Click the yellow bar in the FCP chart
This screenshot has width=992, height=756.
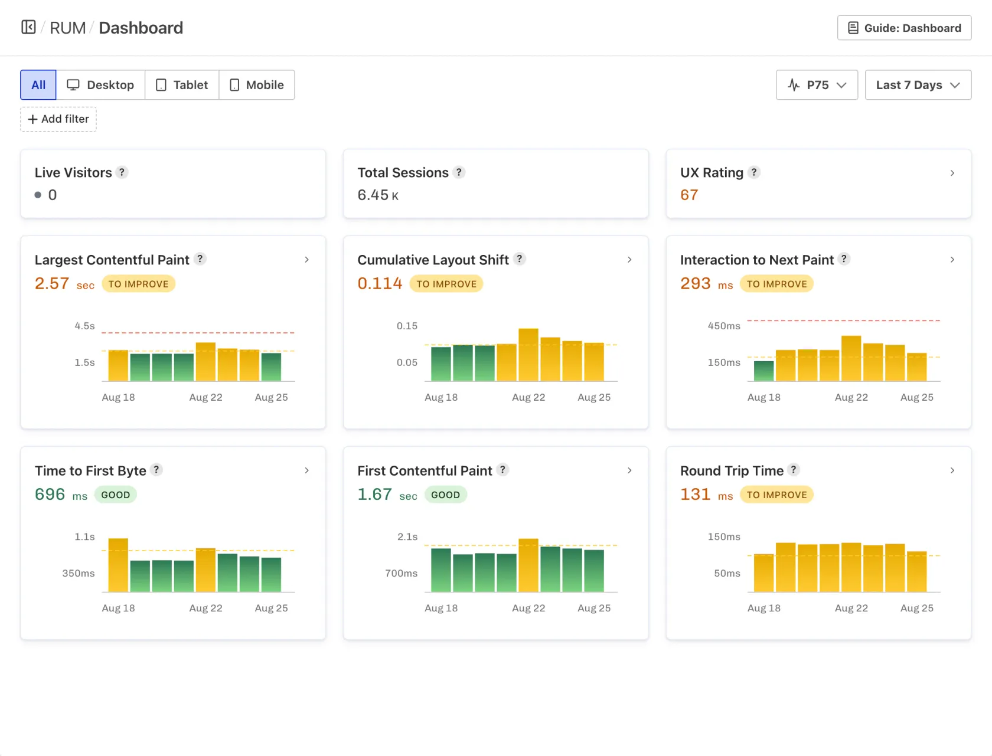[x=528, y=565]
